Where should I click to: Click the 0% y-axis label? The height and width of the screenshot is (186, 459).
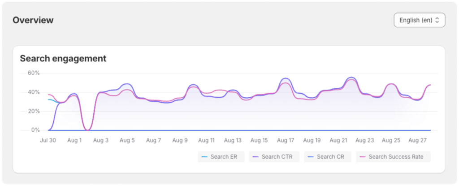click(35, 130)
